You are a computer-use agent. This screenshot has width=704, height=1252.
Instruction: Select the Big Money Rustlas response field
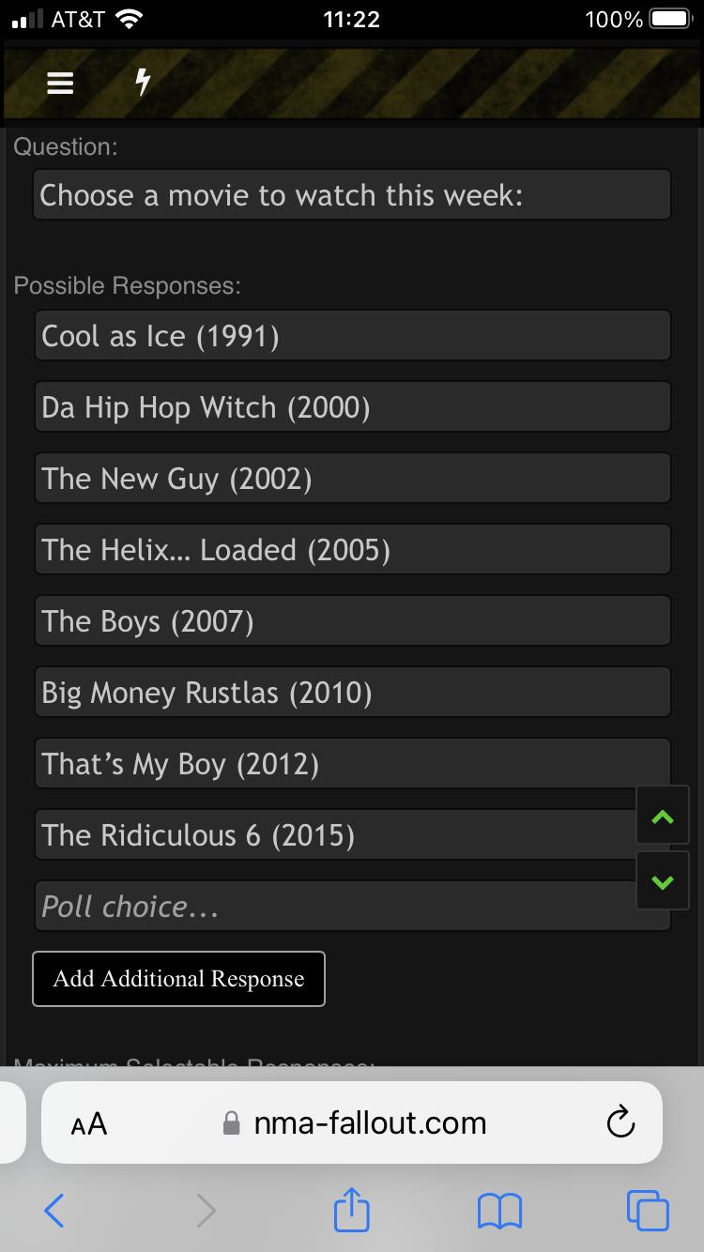pyautogui.click(x=352, y=692)
